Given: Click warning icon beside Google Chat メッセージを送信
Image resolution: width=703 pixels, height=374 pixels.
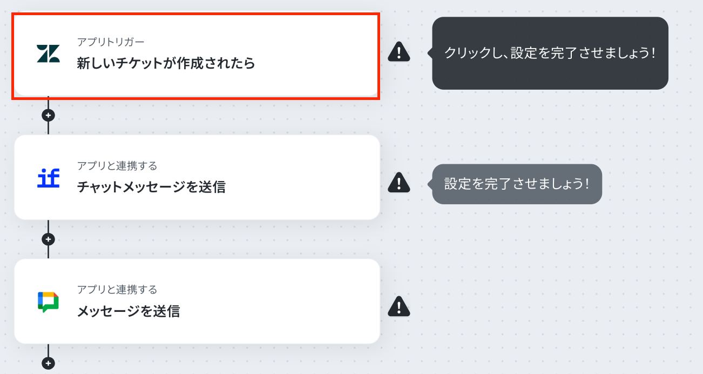Looking at the screenshot, I should pos(399,306).
